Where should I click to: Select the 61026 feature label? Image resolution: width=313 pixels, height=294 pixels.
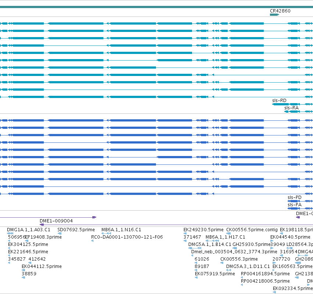point(202,259)
